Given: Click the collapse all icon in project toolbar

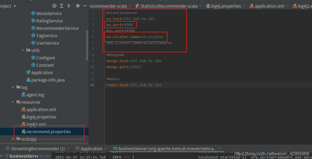Looking at the screenshot, I should (69, 6).
